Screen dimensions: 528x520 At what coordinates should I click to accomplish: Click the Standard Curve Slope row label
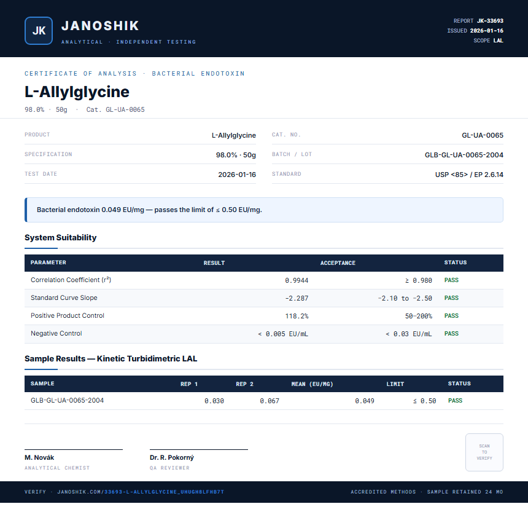pos(64,297)
